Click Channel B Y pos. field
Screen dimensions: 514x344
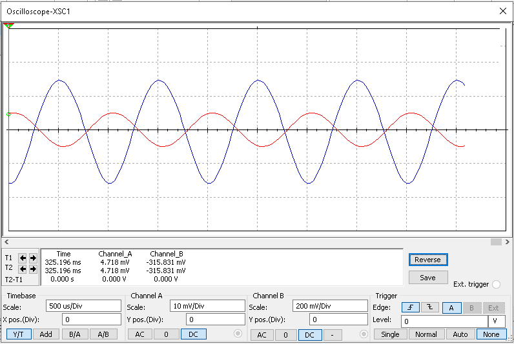338,320
